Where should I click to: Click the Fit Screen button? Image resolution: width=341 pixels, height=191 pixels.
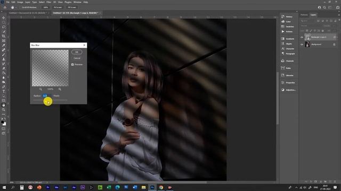(58, 7)
